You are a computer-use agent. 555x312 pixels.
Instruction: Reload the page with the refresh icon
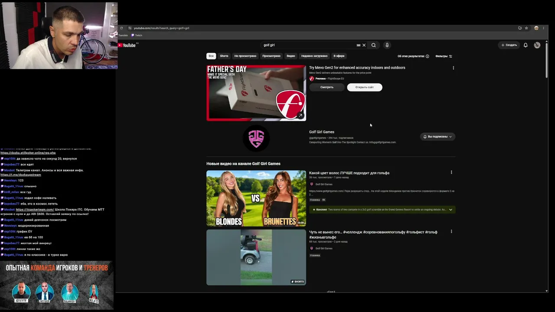[x=121, y=28]
